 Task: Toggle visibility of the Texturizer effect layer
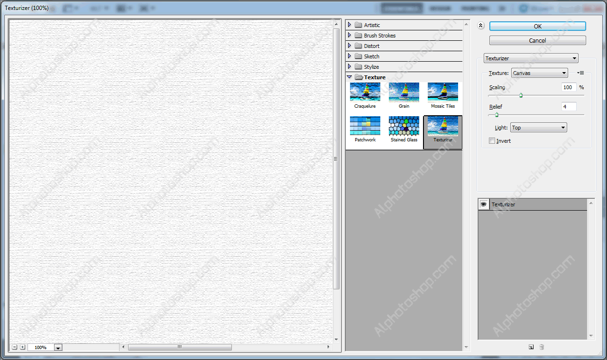pyautogui.click(x=484, y=204)
